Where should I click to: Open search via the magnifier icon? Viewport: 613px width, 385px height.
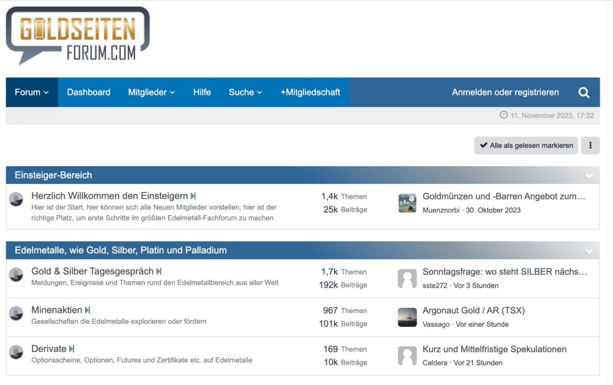point(583,92)
